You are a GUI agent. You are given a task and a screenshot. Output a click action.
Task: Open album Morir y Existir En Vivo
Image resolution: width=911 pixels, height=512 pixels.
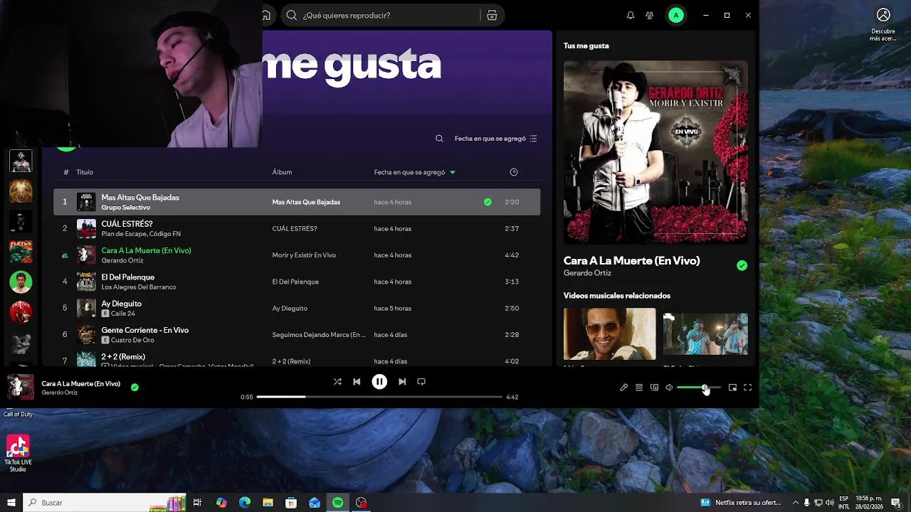click(304, 255)
